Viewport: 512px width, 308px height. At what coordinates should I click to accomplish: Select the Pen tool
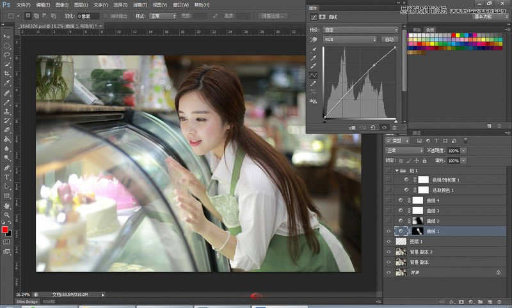click(6, 168)
